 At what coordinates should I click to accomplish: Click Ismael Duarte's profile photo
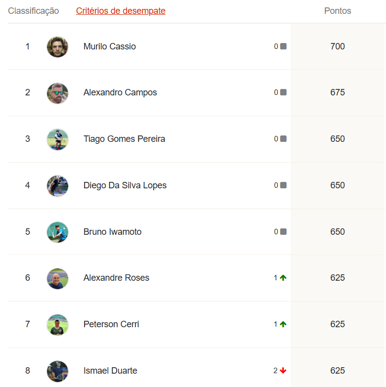[57, 371]
